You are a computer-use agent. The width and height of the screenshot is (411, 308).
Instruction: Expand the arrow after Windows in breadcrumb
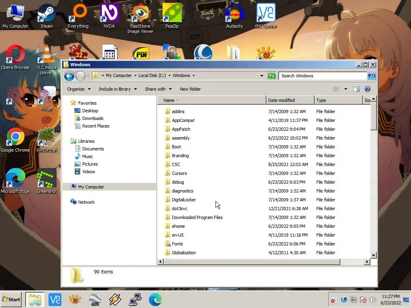[x=194, y=76]
